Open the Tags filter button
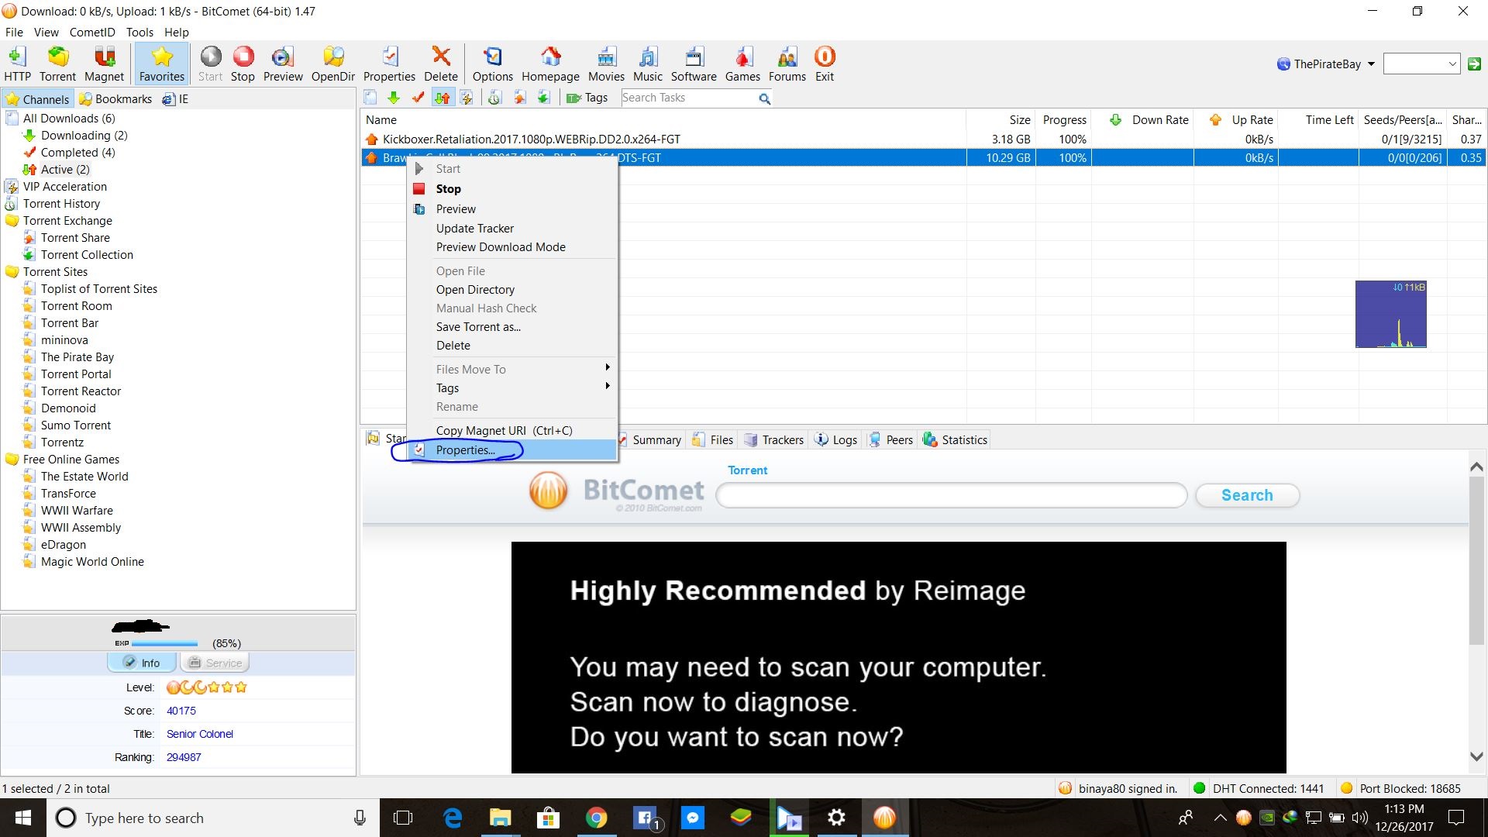This screenshot has height=837, width=1488. pos(587,98)
